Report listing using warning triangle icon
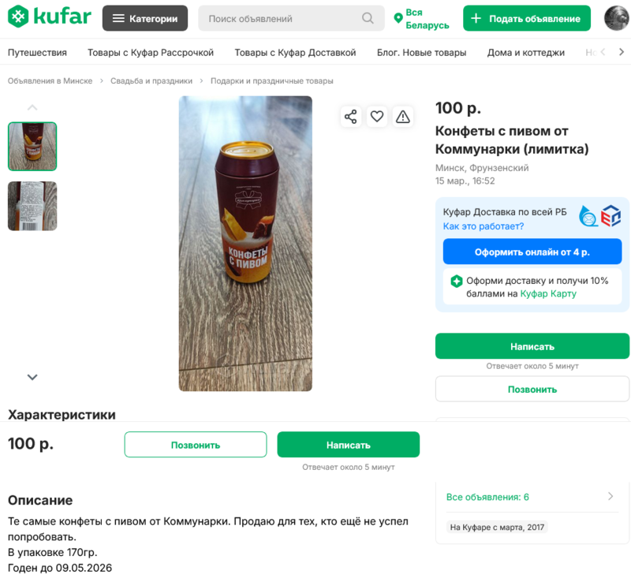Screen dimensions: 631x578 (403, 117)
